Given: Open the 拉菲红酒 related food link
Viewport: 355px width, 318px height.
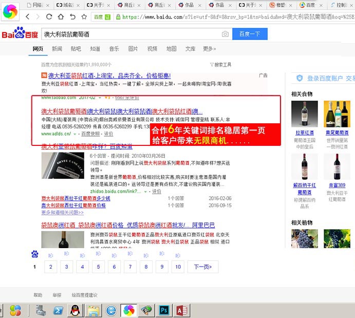Looking at the screenshot, I should coord(305,133).
